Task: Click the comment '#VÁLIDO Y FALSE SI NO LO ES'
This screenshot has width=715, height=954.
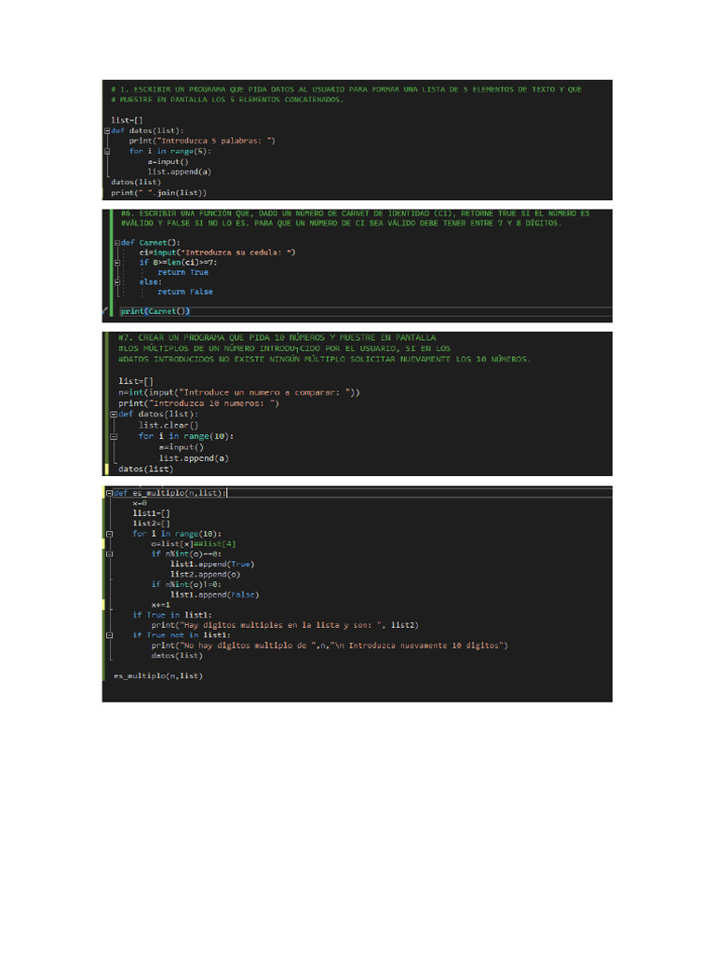Action: coord(341,224)
